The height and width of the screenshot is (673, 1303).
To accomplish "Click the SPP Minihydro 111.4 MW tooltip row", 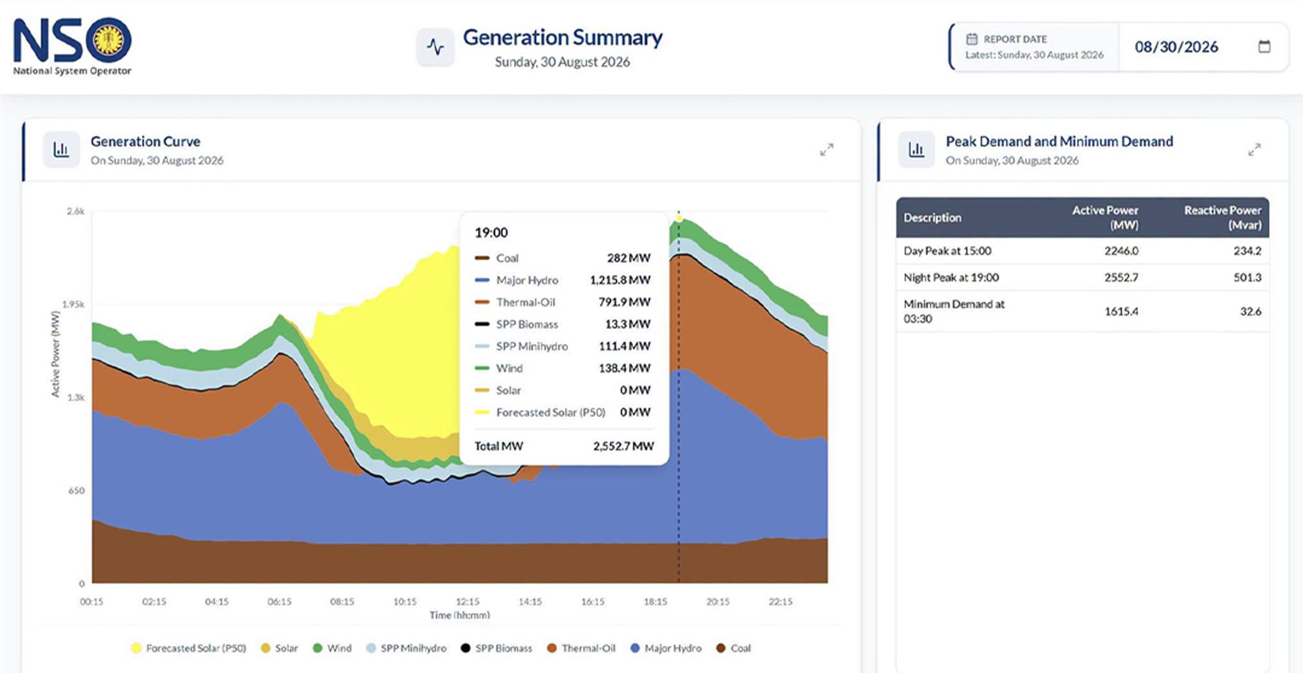I will (563, 347).
